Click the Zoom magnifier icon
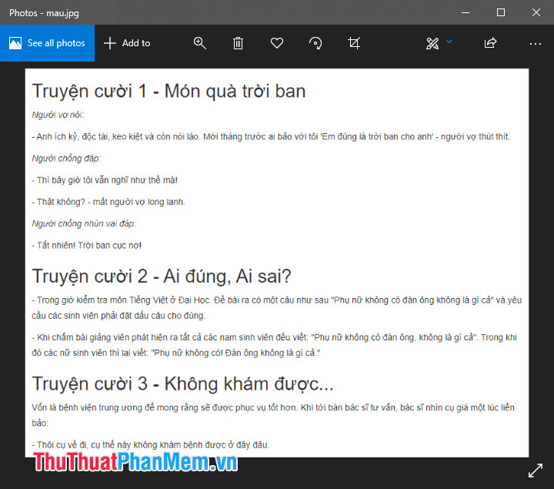This screenshot has height=489, width=554. (200, 43)
